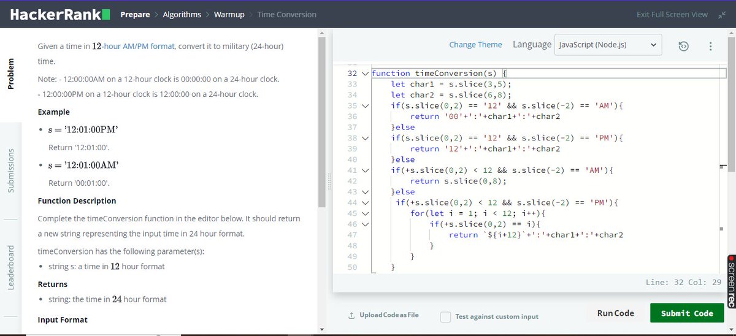Click Change Theme link
Image resolution: width=736 pixels, height=336 pixels.
pos(475,45)
